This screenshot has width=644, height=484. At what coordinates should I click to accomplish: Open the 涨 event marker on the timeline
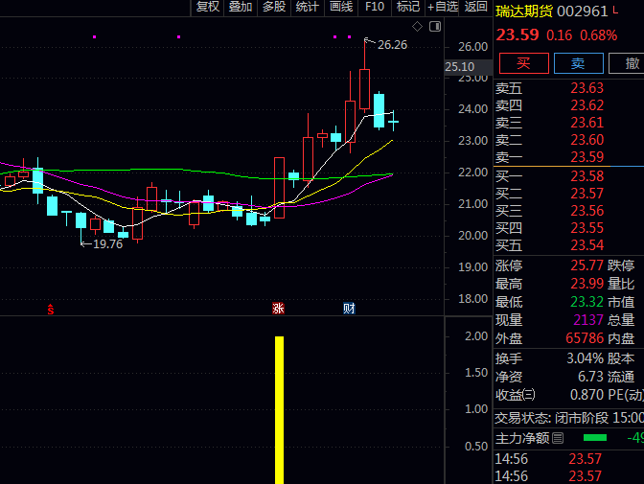click(x=278, y=309)
